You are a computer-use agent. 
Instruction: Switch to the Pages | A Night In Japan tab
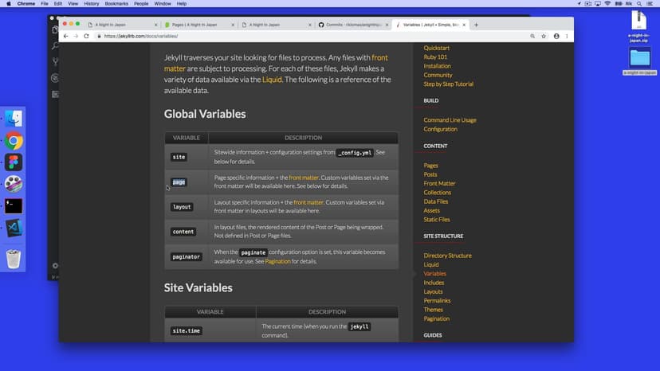click(x=195, y=25)
